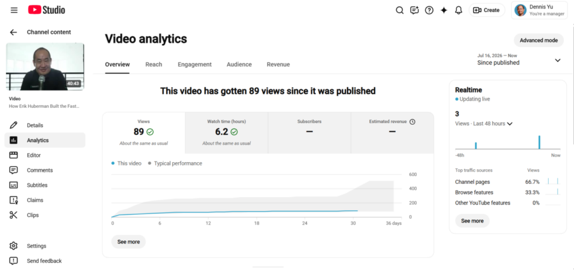Click the green check beside 89 views

click(150, 132)
